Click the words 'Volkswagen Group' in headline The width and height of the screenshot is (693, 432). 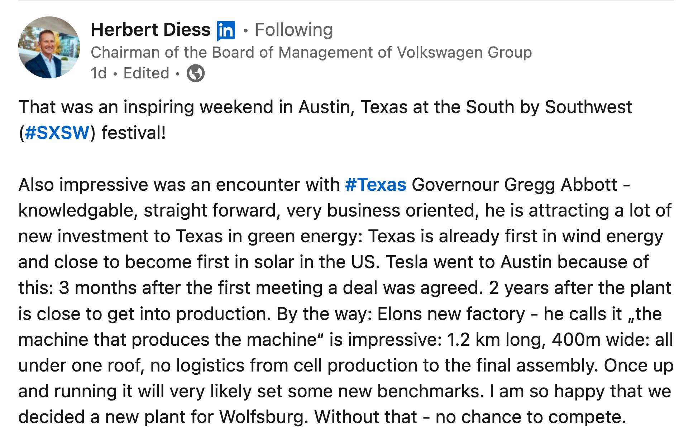(464, 52)
